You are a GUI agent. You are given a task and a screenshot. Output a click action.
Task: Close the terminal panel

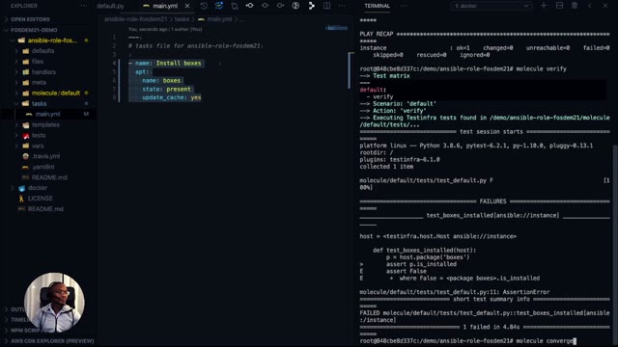point(605,6)
